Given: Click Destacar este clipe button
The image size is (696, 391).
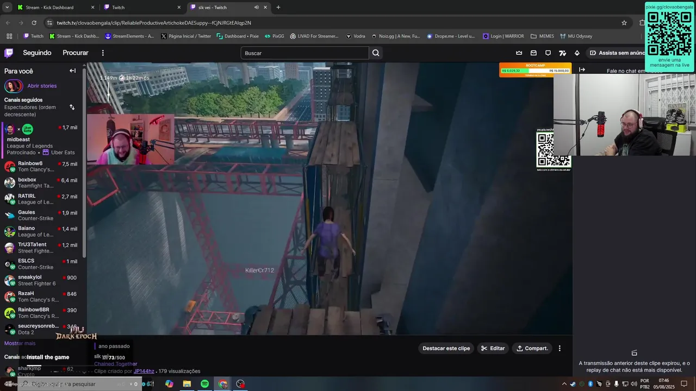Looking at the screenshot, I should pyautogui.click(x=446, y=348).
